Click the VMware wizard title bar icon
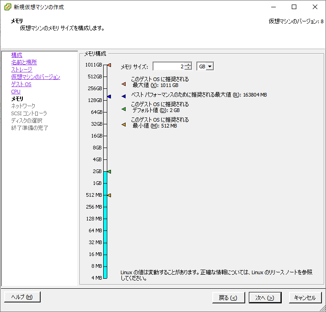Image resolution: width=326 pixels, height=312 pixels. click(8, 7)
